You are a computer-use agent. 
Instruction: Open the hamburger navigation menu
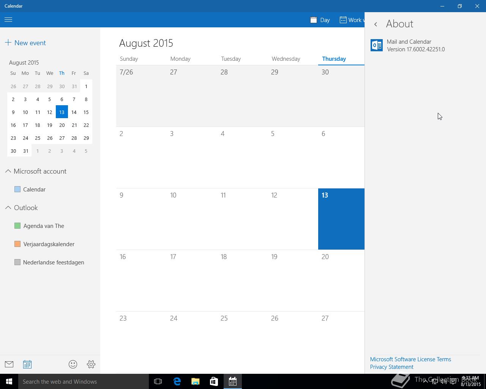point(8,20)
